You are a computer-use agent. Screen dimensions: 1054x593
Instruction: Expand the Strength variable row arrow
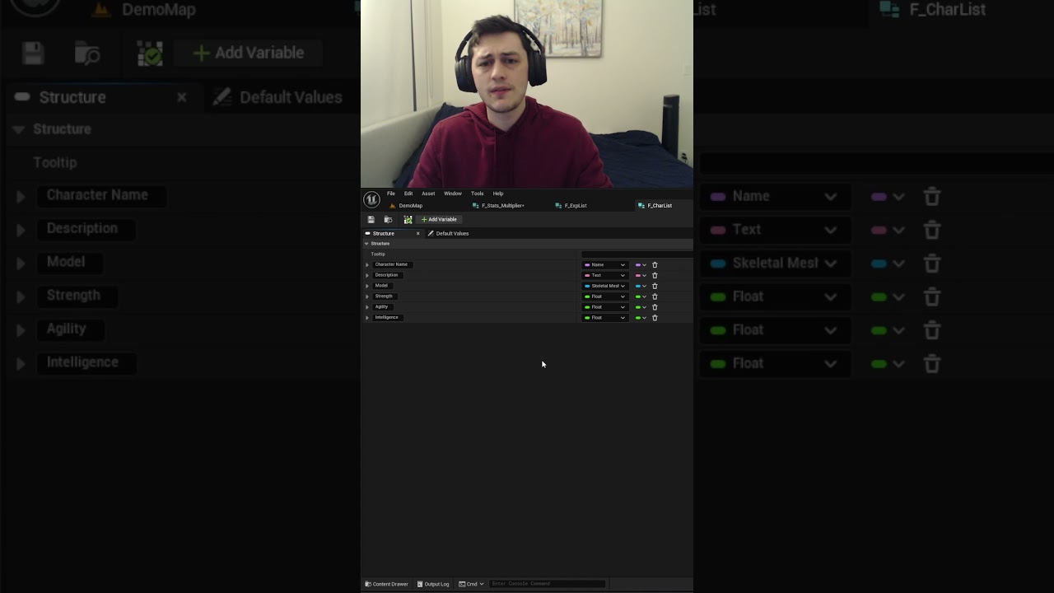pos(367,296)
